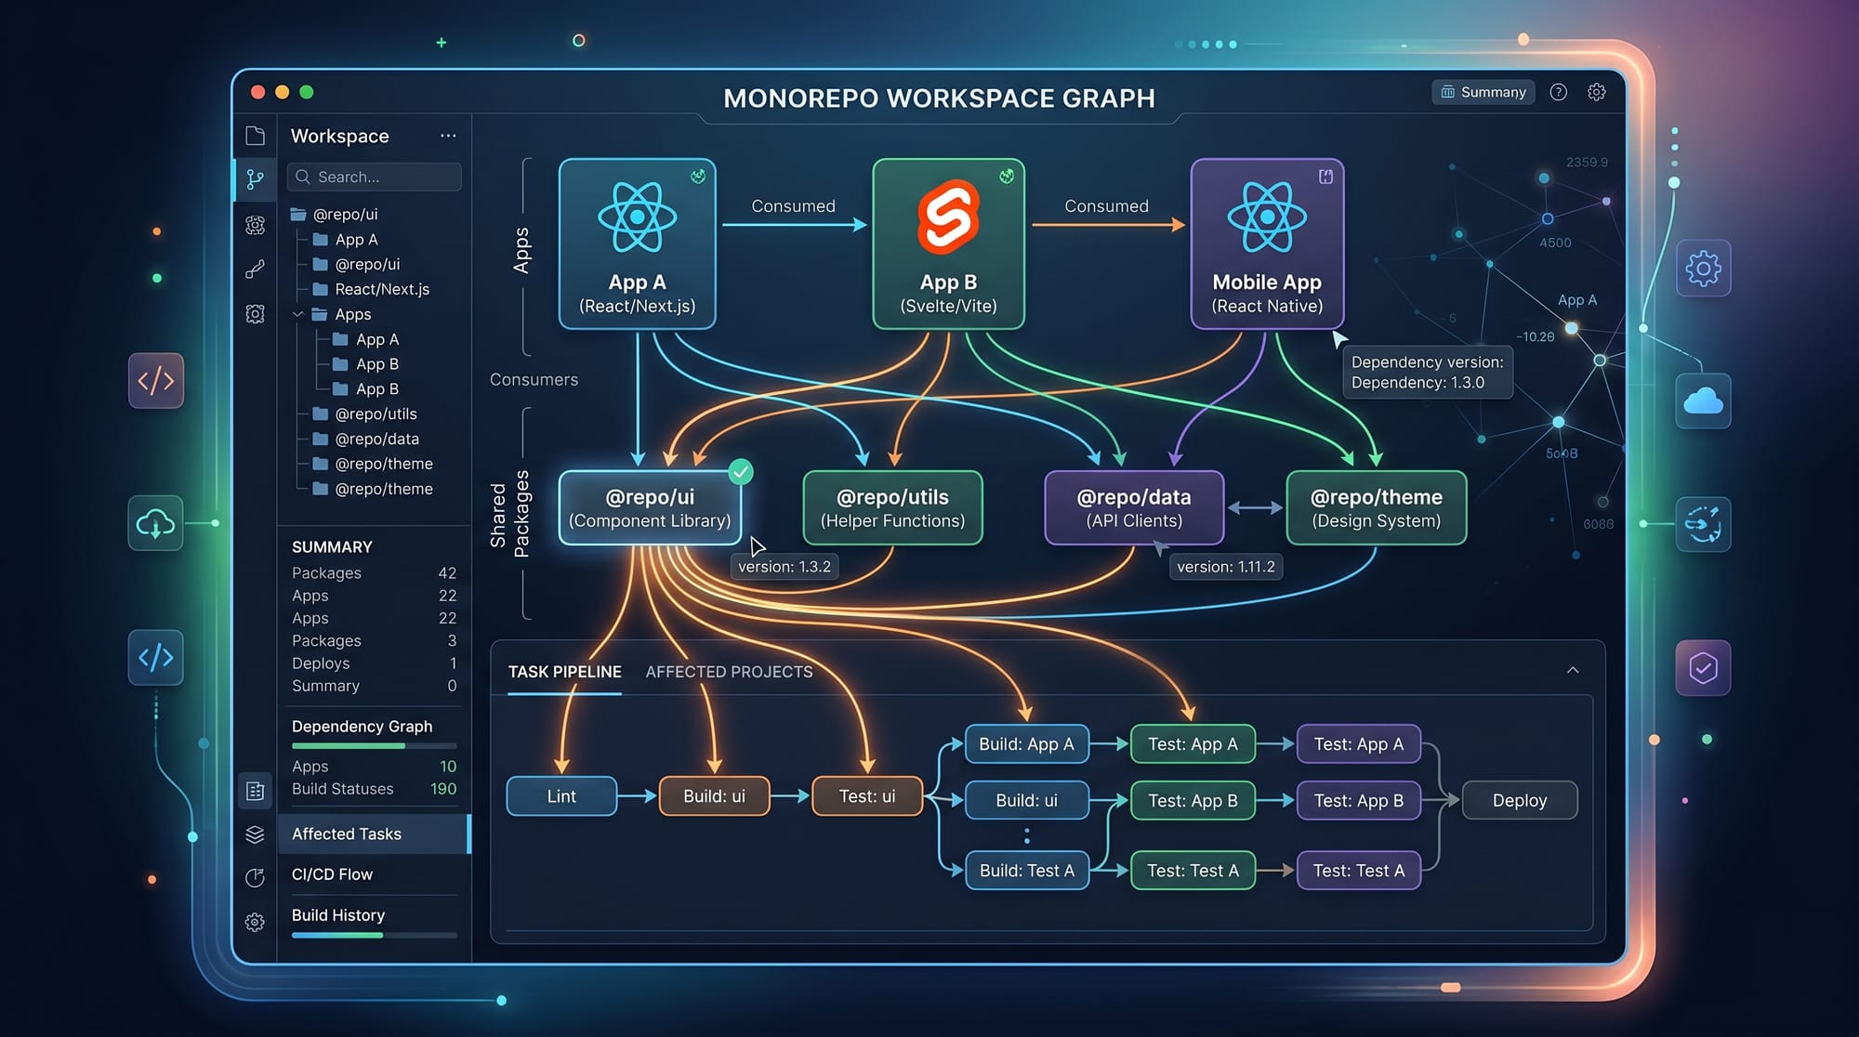1859x1037 pixels.
Task: Click the purple verified shield icon
Action: click(1703, 667)
